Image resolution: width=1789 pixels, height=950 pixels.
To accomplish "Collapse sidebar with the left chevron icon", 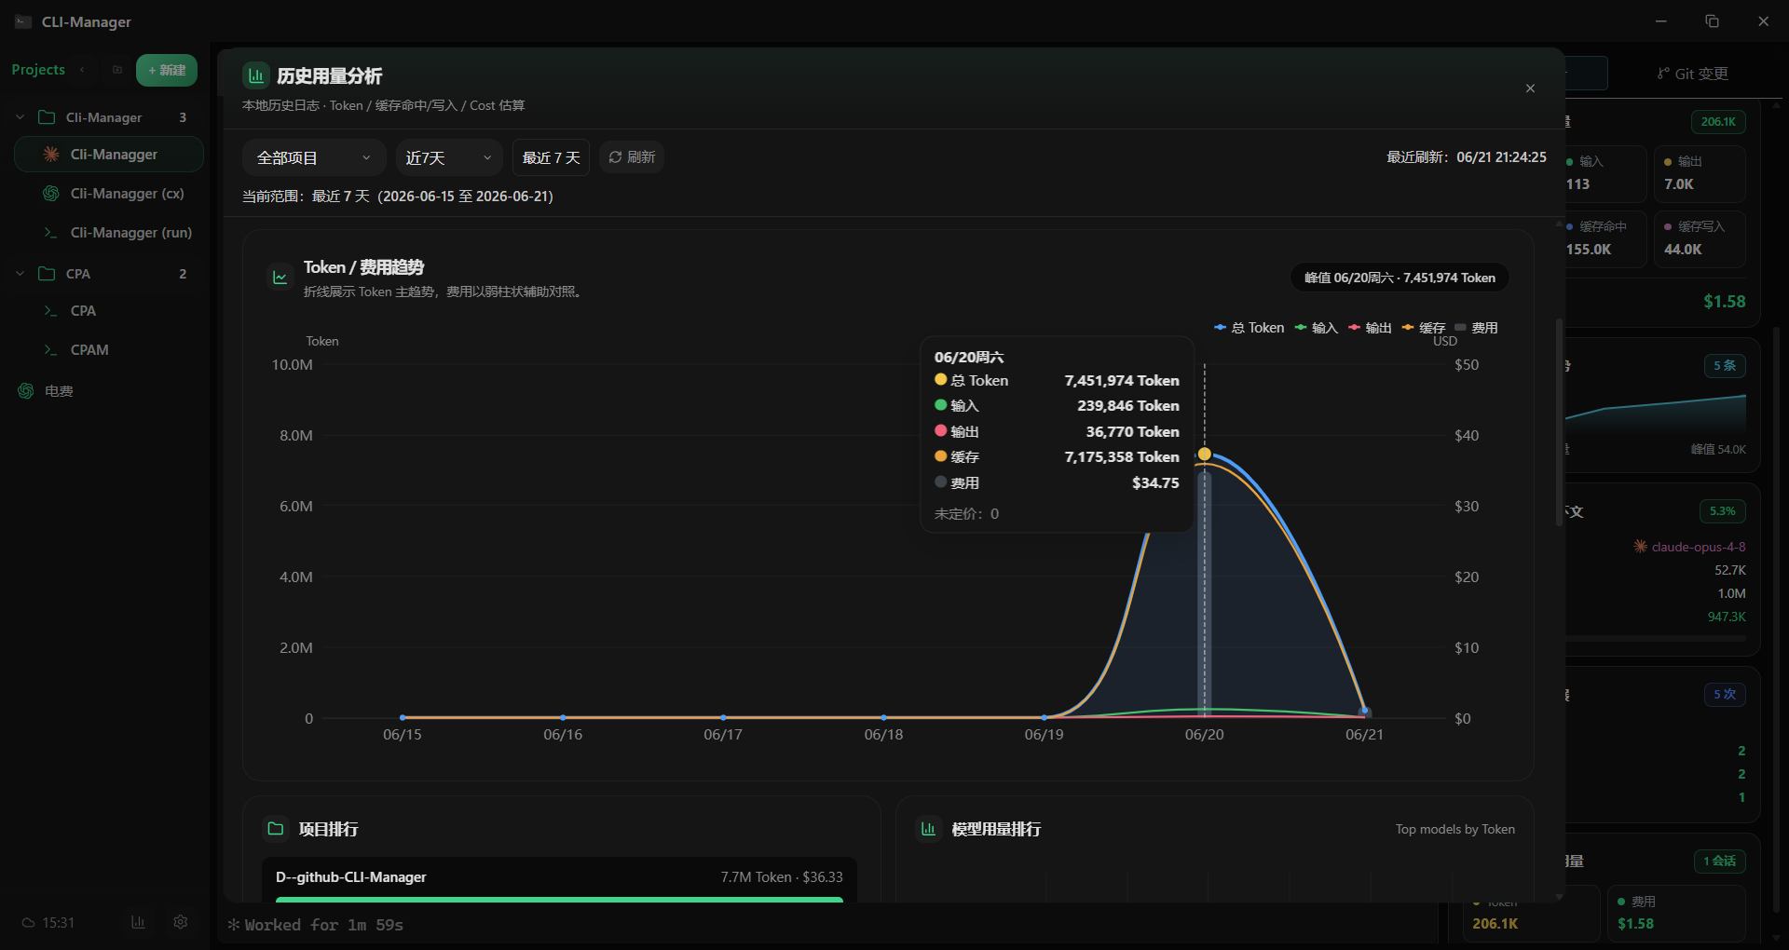I will pos(82,70).
